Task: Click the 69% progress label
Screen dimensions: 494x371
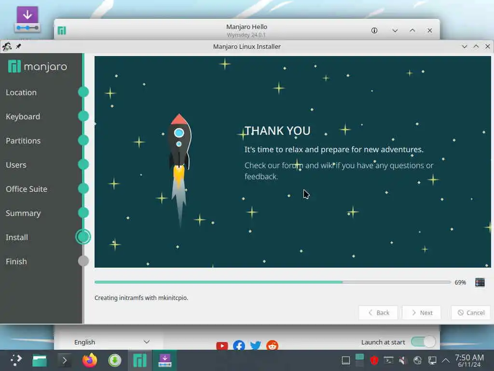Action: 460,282
